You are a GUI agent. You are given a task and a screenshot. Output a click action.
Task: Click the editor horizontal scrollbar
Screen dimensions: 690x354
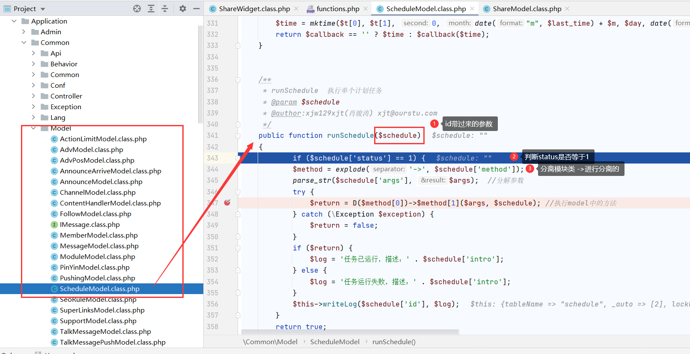coord(350,332)
